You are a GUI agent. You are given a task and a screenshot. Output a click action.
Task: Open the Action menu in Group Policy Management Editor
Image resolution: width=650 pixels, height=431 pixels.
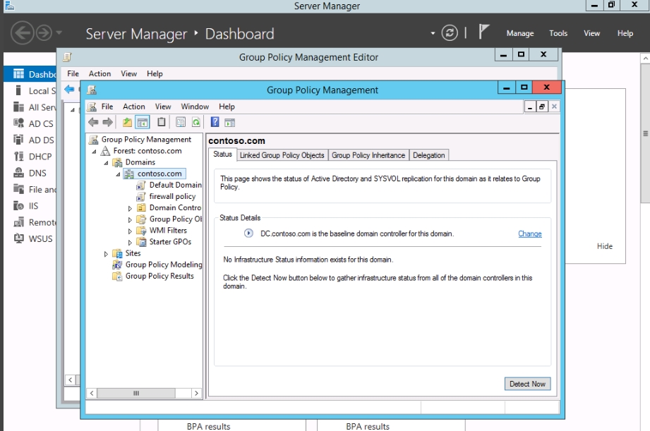(x=100, y=73)
